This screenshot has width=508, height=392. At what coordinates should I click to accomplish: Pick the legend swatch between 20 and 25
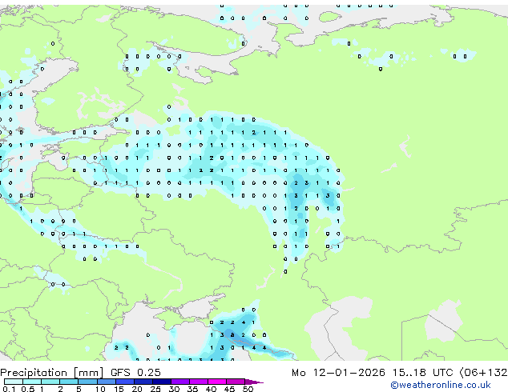143,382
